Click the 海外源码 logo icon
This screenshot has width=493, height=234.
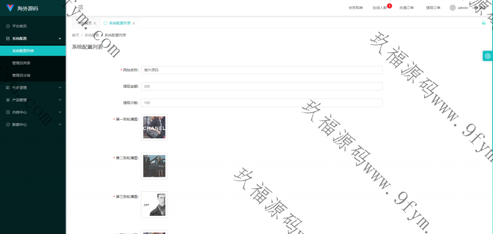point(10,8)
